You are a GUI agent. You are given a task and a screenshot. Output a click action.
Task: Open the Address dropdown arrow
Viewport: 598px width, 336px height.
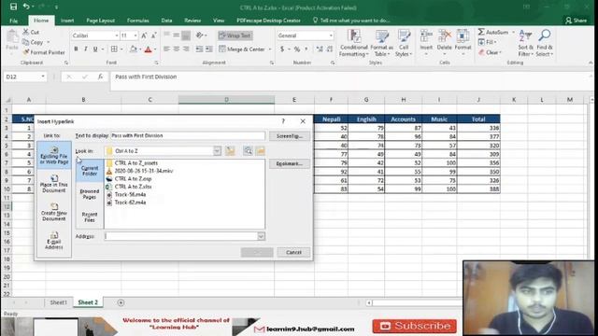point(261,236)
